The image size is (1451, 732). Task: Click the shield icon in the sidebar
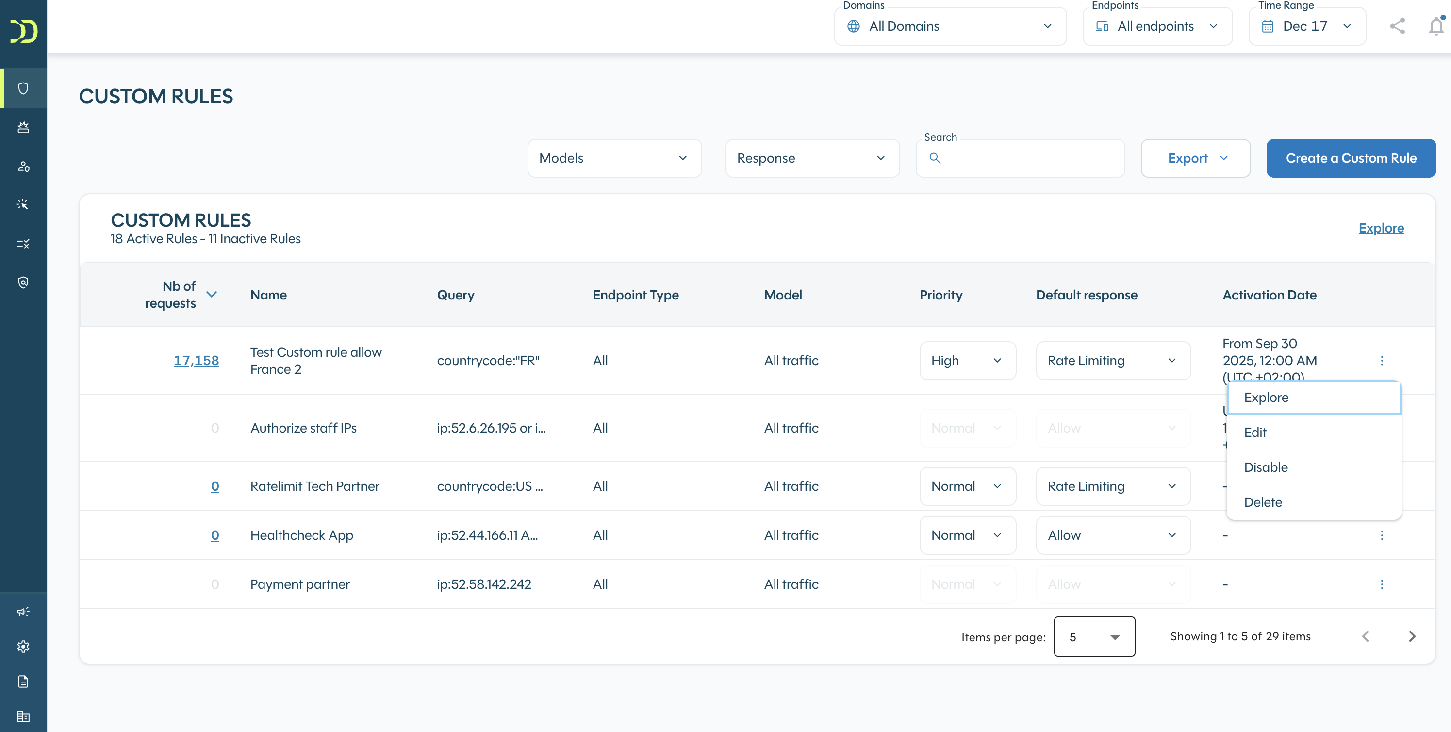pyautogui.click(x=23, y=88)
